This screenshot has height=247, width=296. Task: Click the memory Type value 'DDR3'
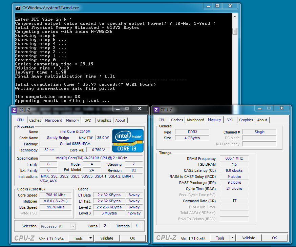[x=192, y=132]
